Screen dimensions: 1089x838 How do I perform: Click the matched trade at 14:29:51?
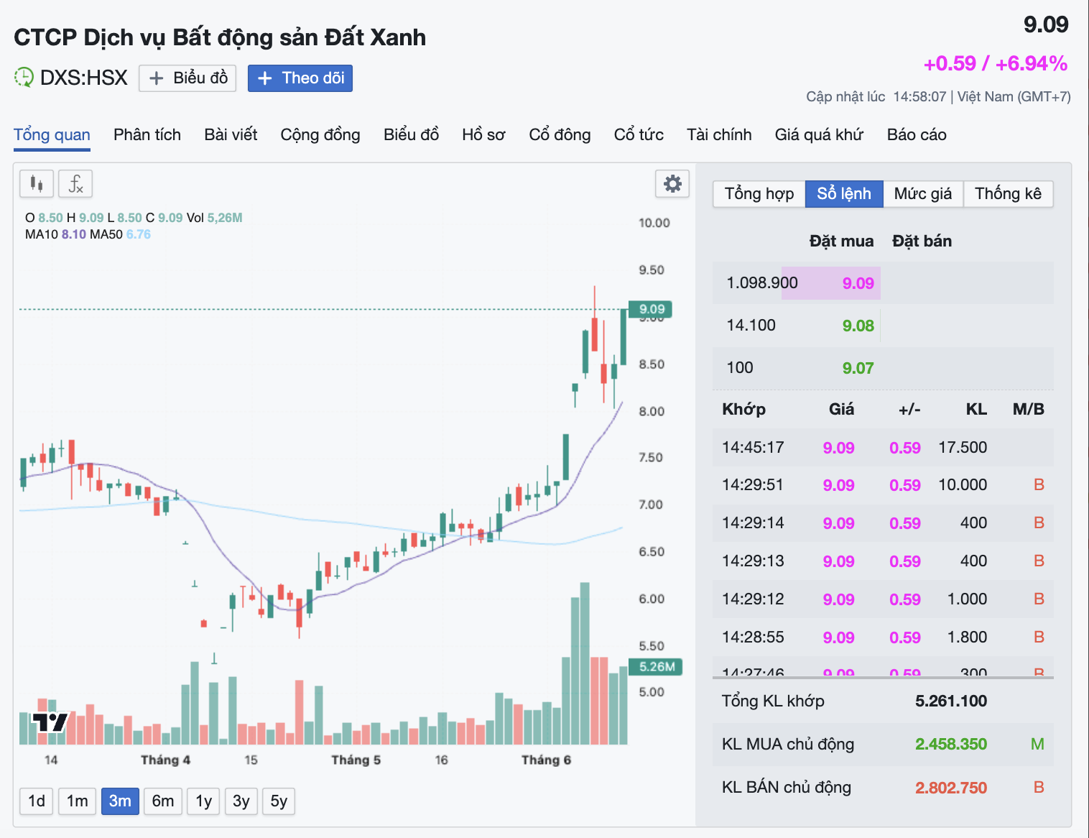point(883,485)
